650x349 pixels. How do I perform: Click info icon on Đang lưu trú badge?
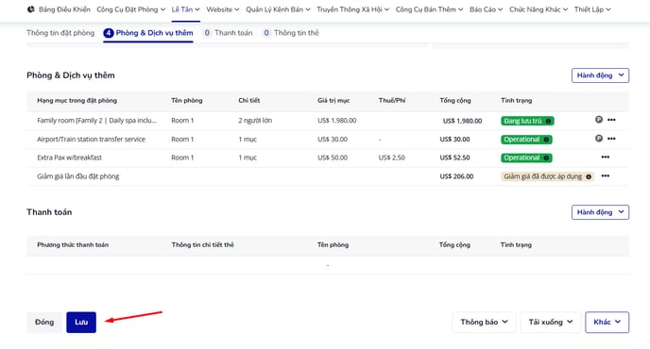click(548, 122)
